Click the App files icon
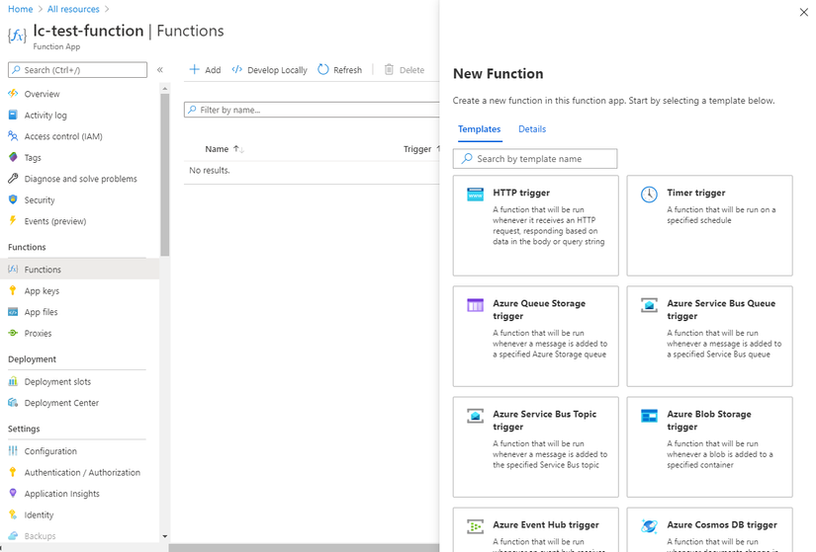 pyautogui.click(x=13, y=312)
